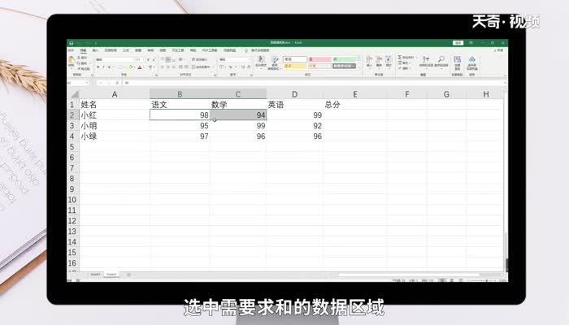This screenshot has width=569, height=325.
Task: Open the File tab
Action: pyautogui.click(x=71, y=50)
